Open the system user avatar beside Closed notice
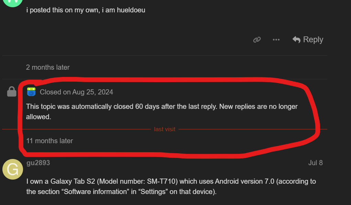Screen dimensions: 351x205 (x=31, y=92)
